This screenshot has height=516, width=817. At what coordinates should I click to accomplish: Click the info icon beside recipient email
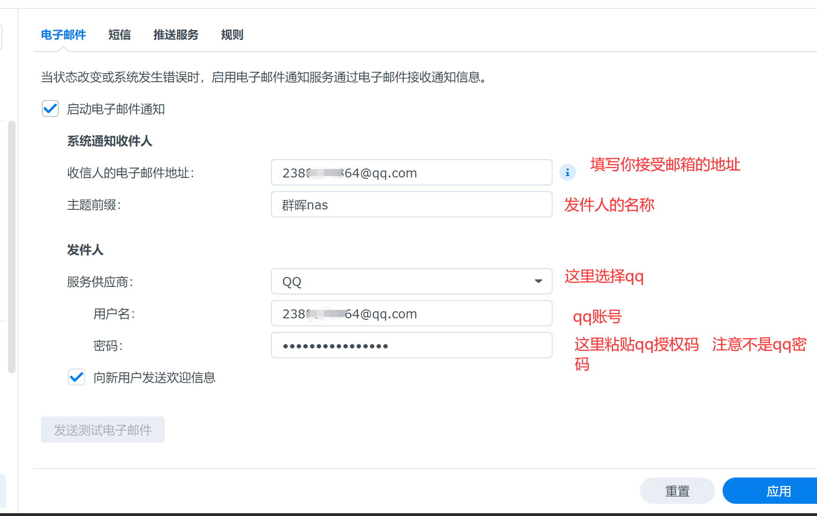pyautogui.click(x=567, y=172)
